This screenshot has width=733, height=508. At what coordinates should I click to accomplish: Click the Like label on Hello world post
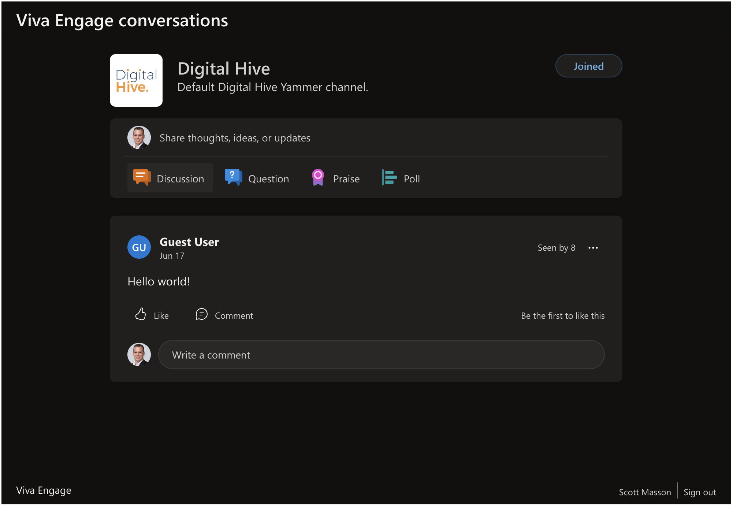click(x=161, y=316)
